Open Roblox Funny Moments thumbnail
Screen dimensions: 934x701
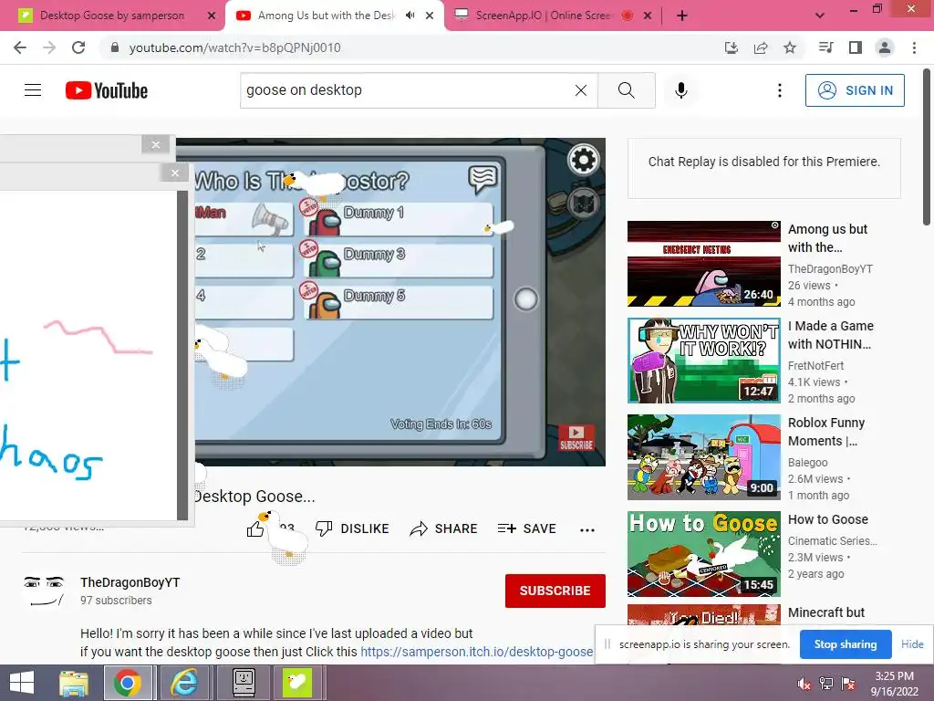pos(703,457)
